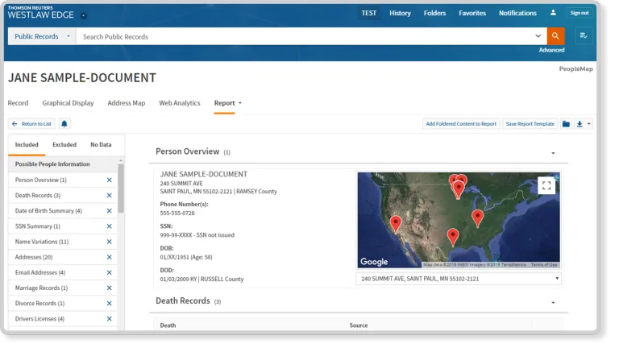Viewport: 619px width, 348px height.
Task: Open the address selector below the map
Action: tap(458, 279)
